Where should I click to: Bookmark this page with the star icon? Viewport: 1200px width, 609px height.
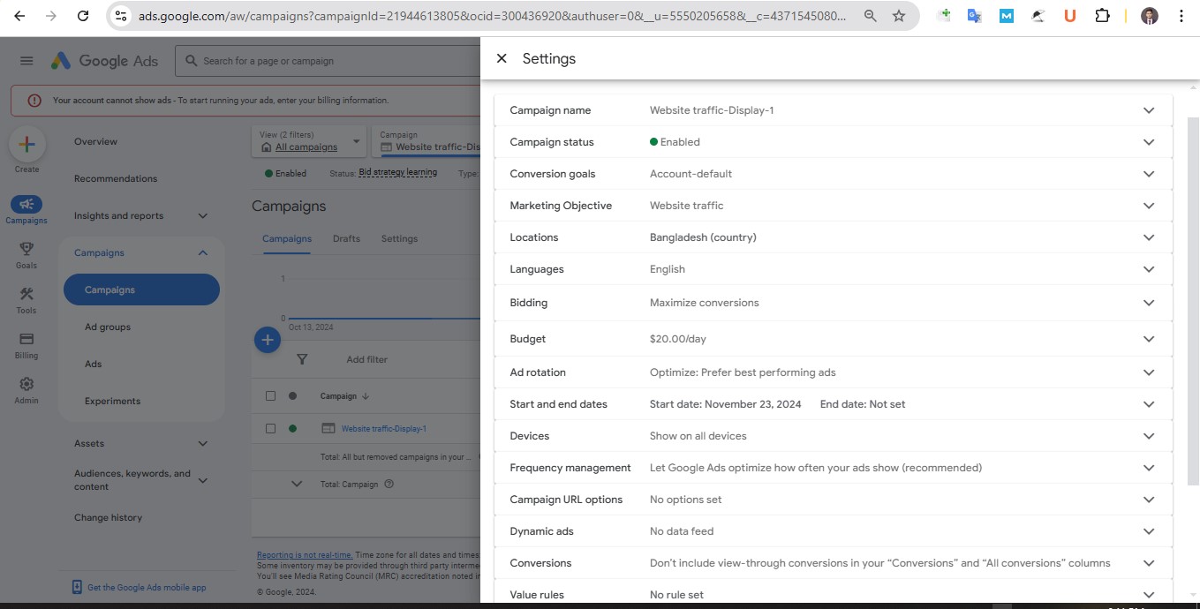pos(899,16)
